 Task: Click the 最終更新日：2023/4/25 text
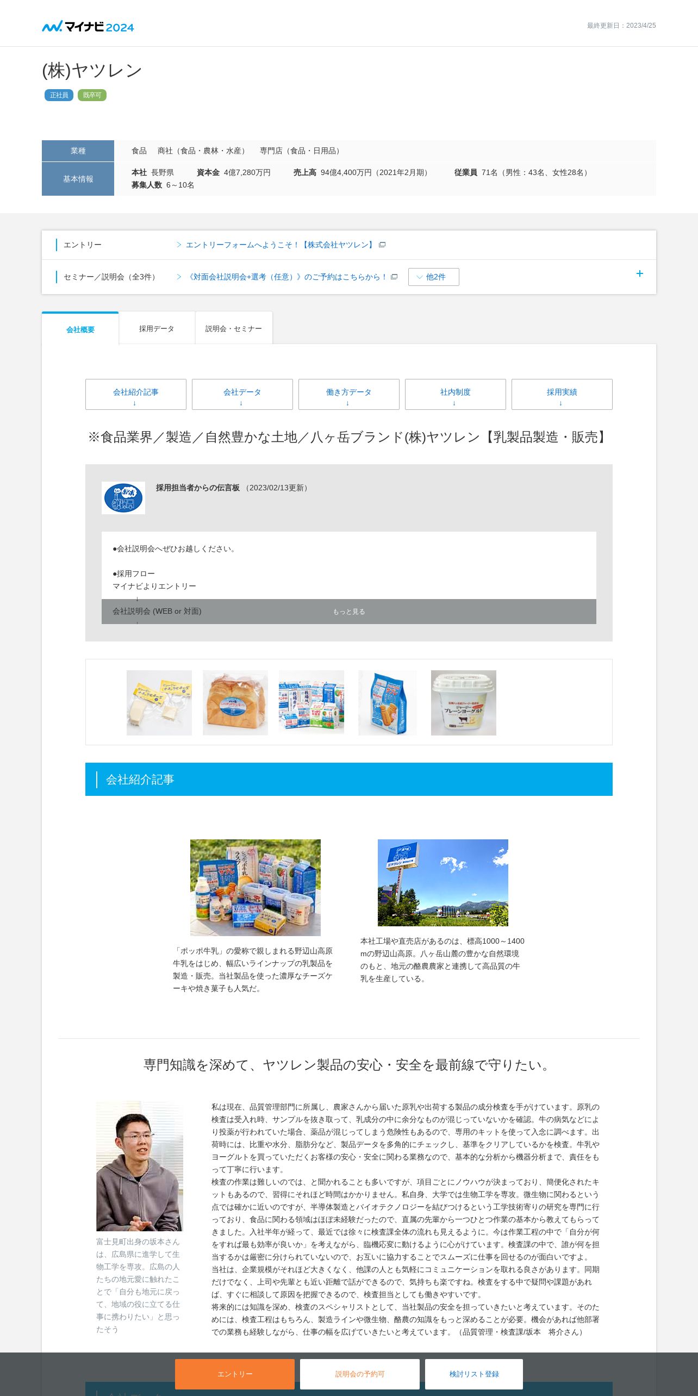pyautogui.click(x=621, y=26)
